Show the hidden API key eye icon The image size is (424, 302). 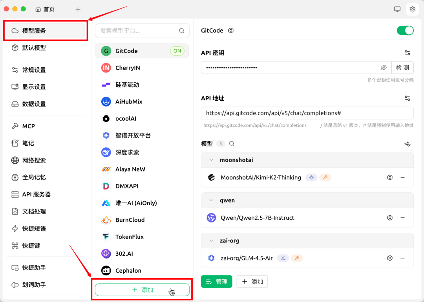pyautogui.click(x=384, y=68)
